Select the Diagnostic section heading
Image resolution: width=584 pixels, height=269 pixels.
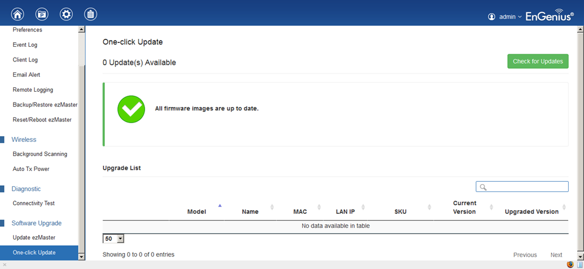26,189
